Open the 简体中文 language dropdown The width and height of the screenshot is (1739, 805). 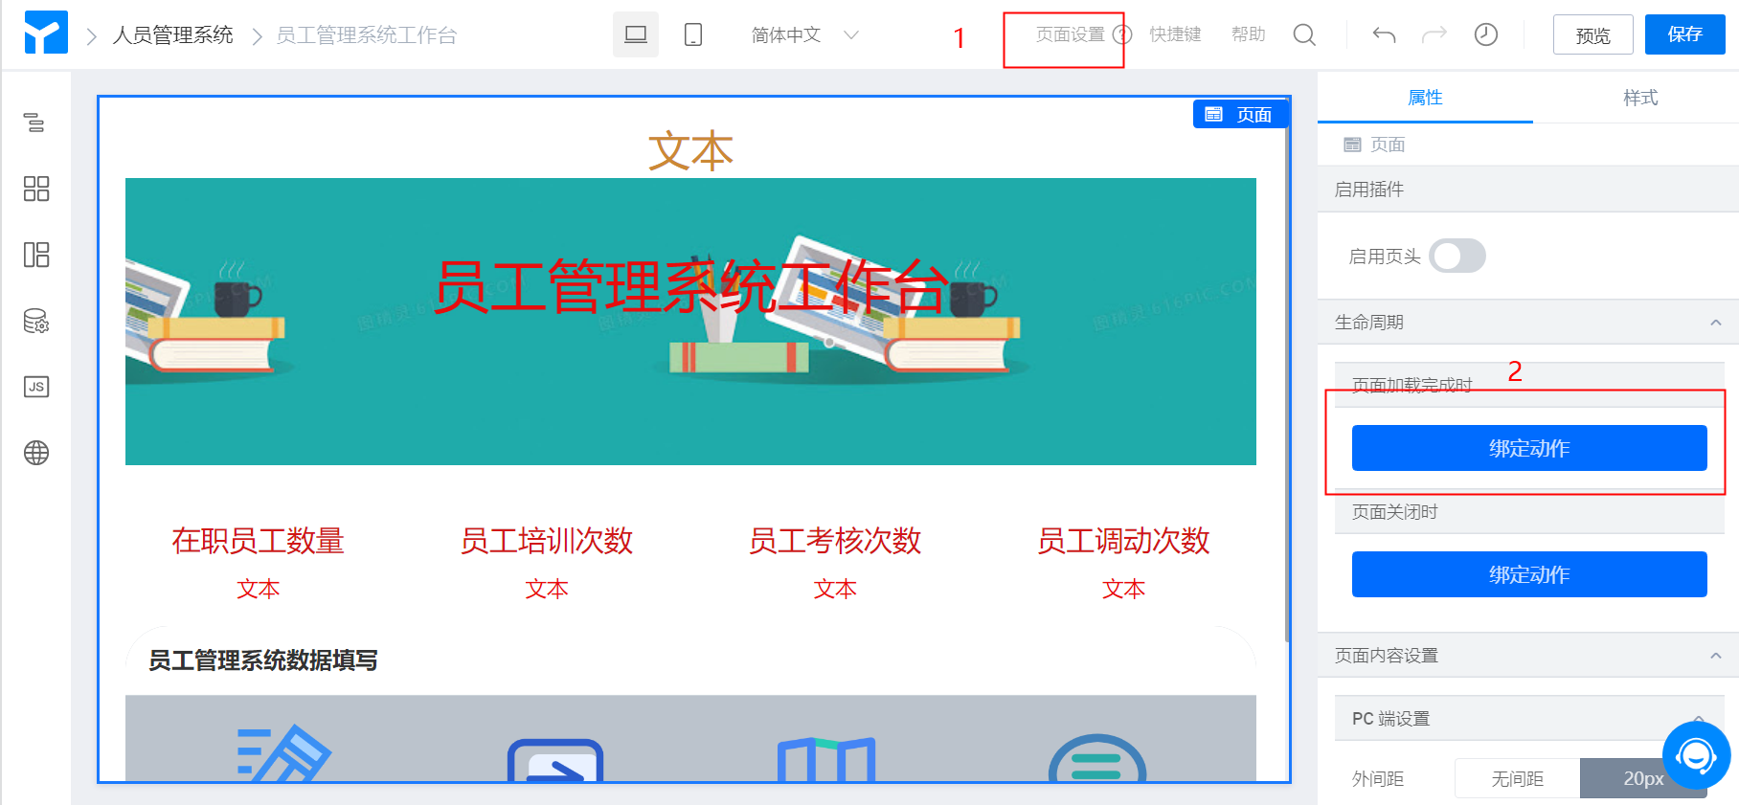804,34
